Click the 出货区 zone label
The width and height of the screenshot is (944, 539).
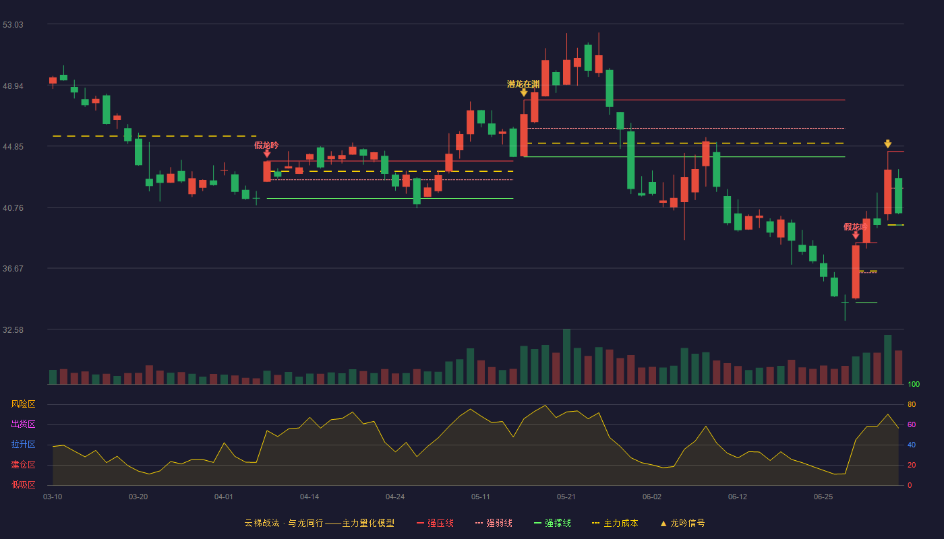click(x=23, y=424)
